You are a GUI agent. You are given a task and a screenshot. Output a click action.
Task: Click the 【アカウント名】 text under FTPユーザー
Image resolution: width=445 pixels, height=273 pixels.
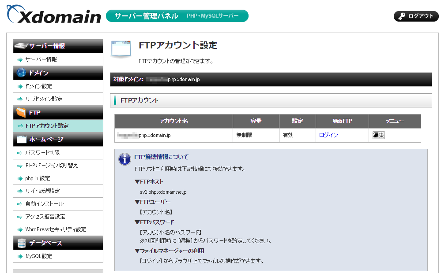click(x=156, y=212)
